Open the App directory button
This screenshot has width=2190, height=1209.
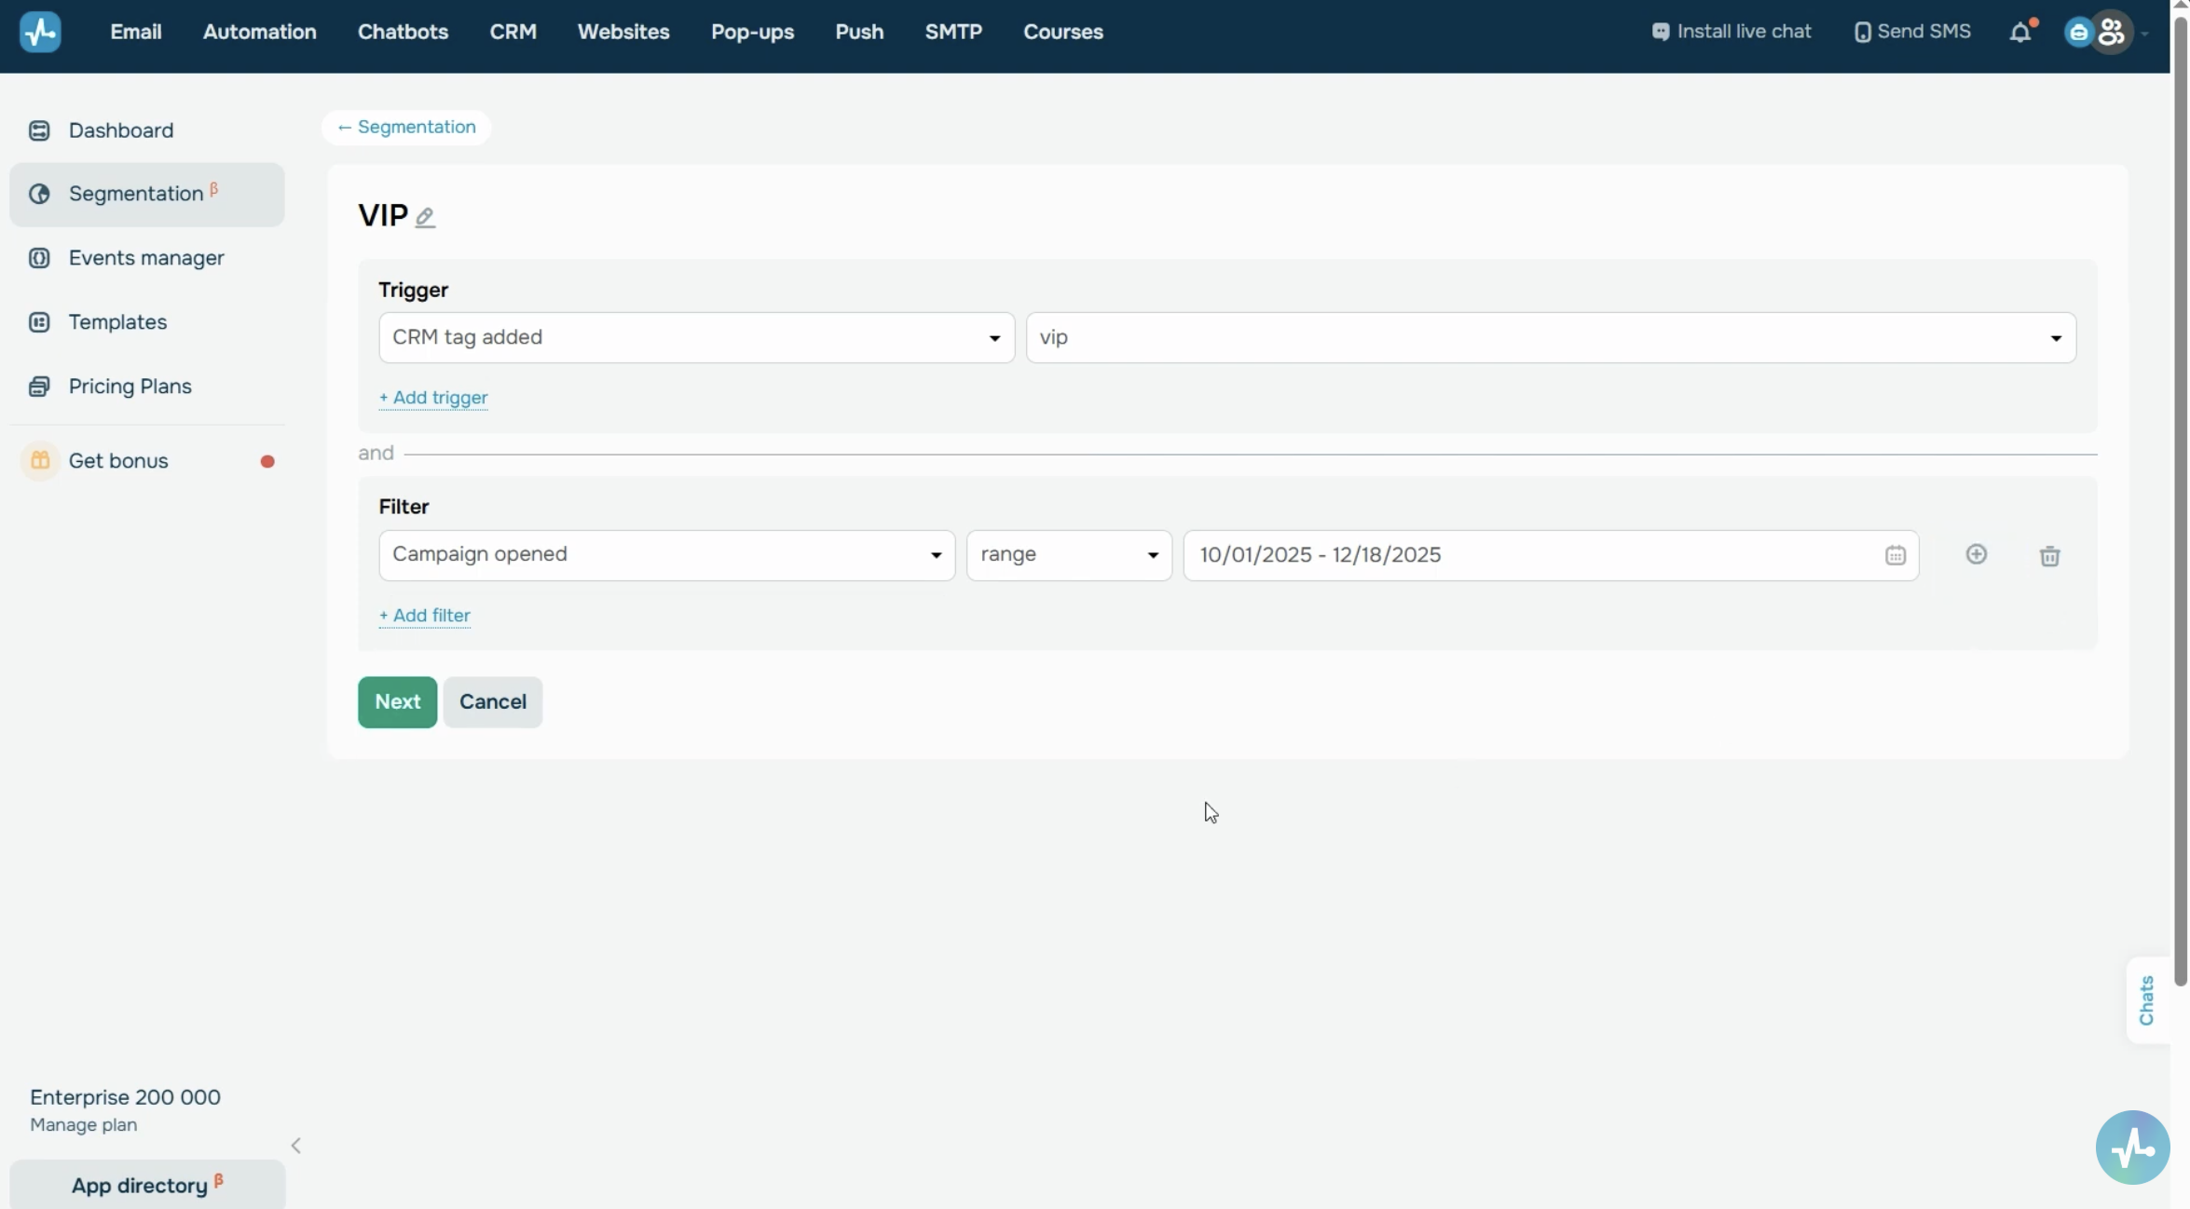click(147, 1185)
